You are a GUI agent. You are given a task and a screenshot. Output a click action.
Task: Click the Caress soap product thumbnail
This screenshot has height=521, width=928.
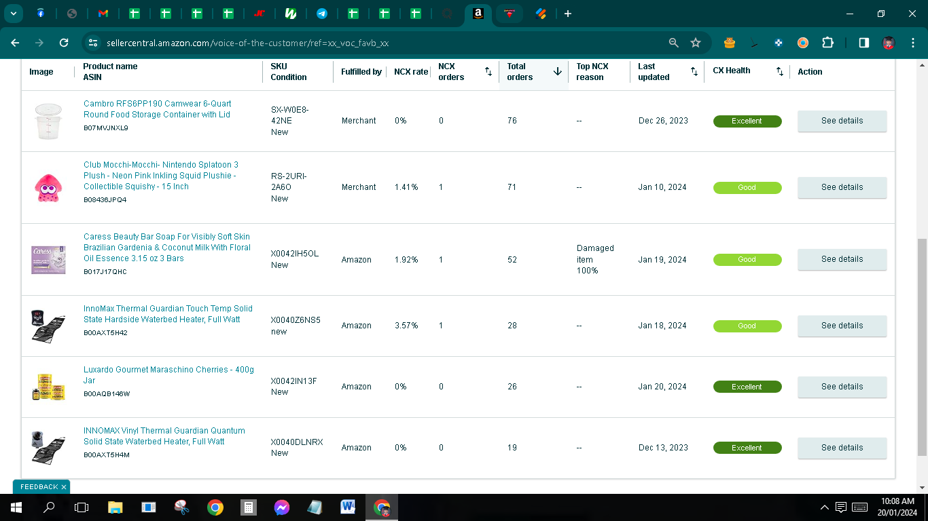pyautogui.click(x=48, y=259)
